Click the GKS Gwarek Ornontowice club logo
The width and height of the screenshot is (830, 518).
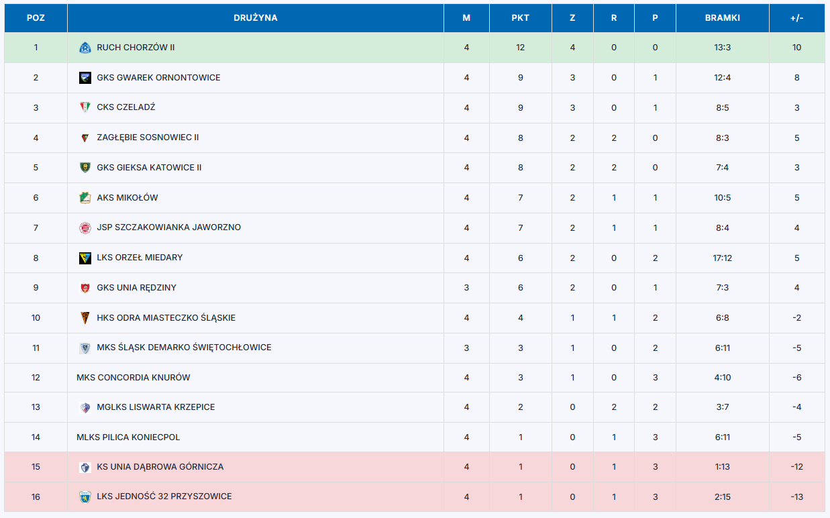[85, 78]
